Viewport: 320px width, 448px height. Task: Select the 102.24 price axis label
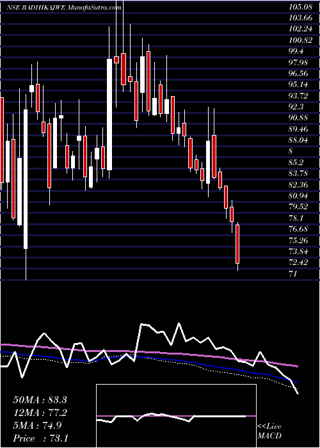coord(300,29)
